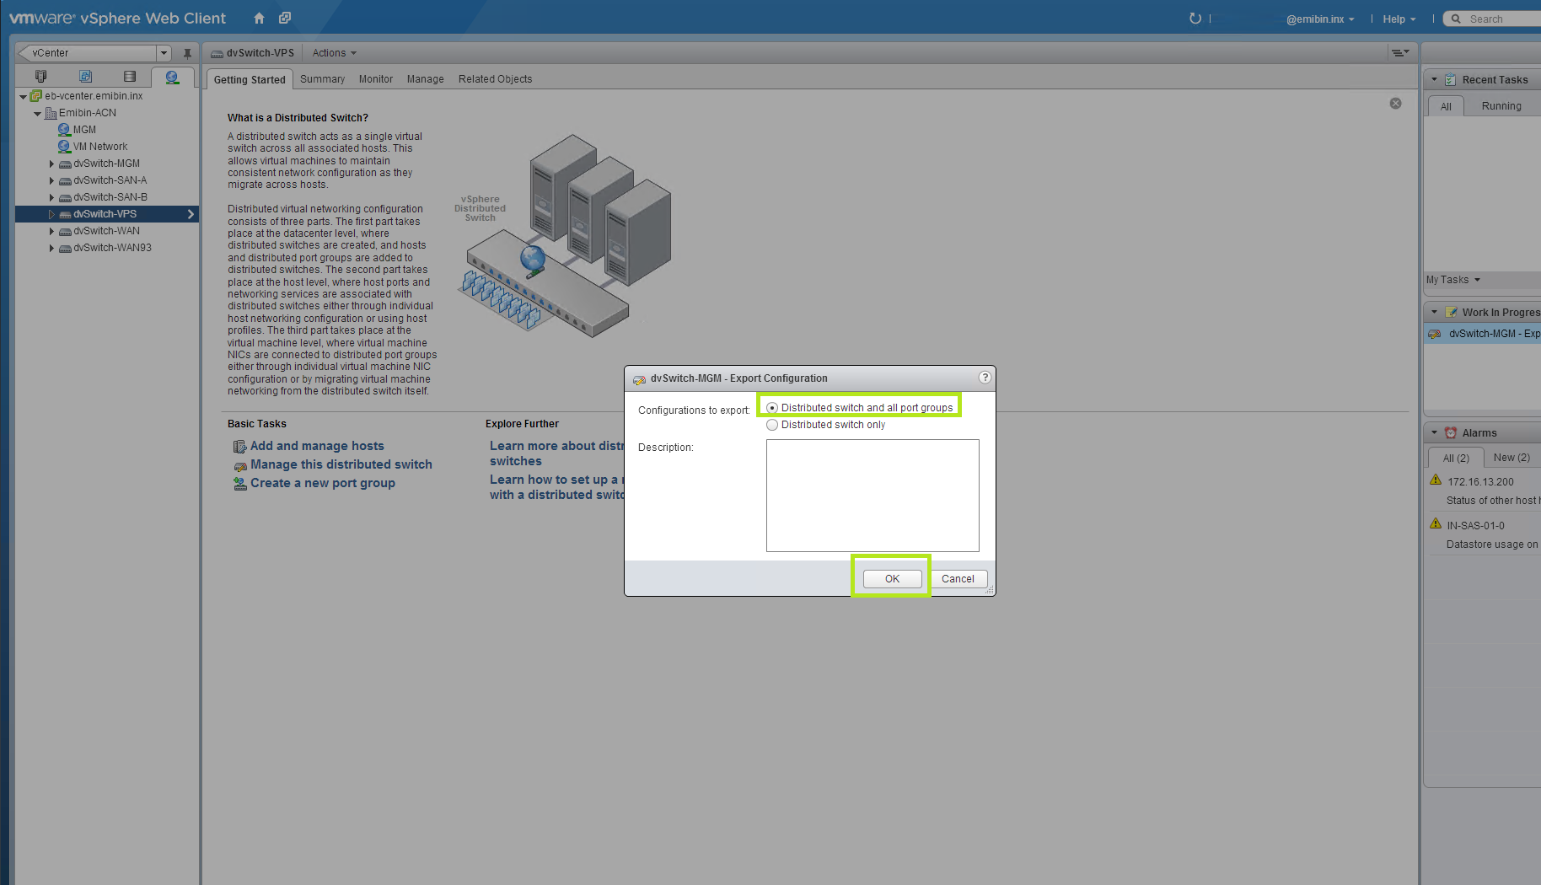Screen dimensions: 1541x885
Task: Expand the dvSwitch-MGM tree node
Action: (x=51, y=164)
